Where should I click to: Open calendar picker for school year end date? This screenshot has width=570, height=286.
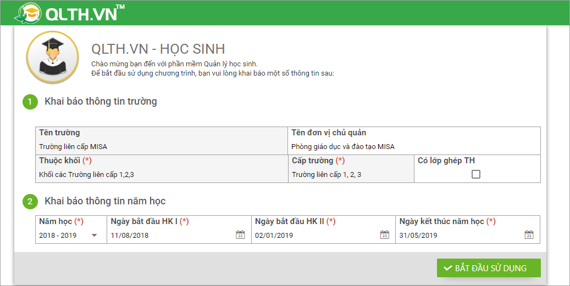click(529, 234)
